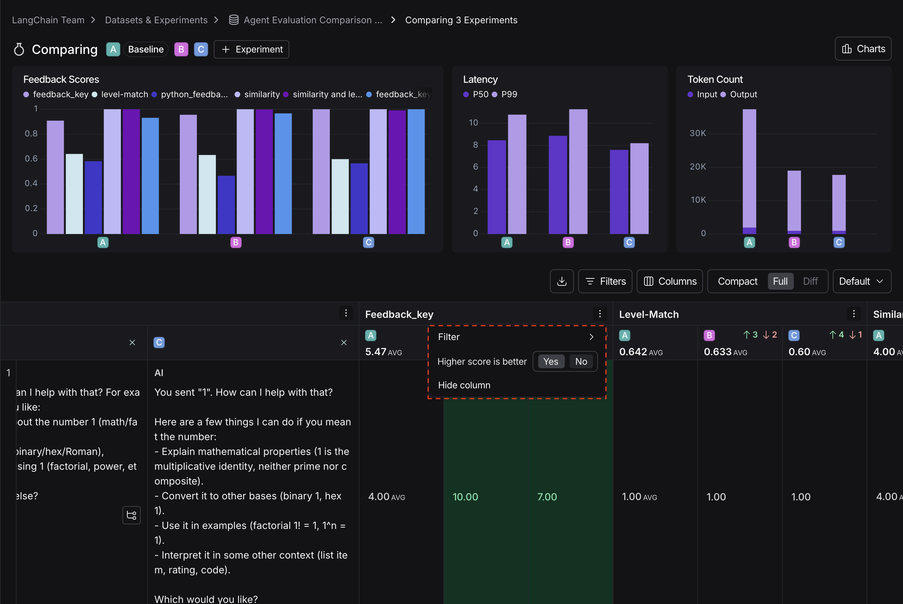Click the download results icon

click(562, 281)
